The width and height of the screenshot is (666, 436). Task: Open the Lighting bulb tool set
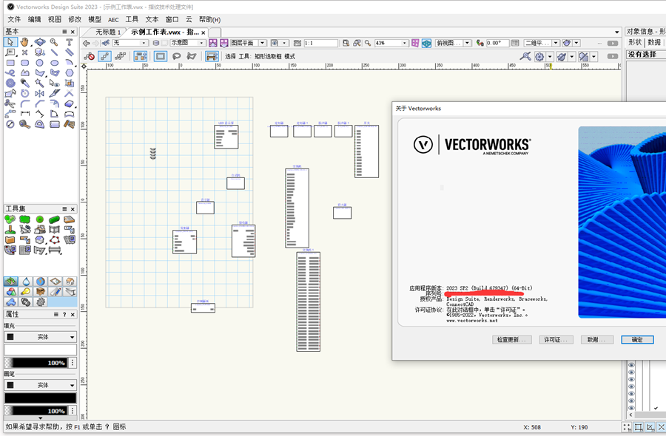[26, 292]
